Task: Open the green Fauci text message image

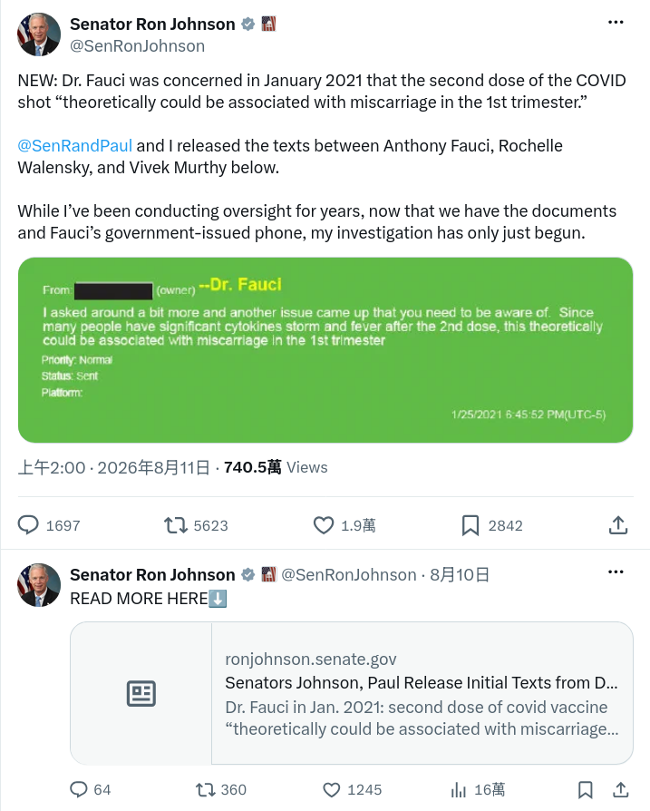Action: (x=325, y=350)
